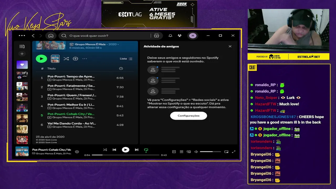Viewport: 336px width, 189px height.
Task: Click the third friend placeholder avatar
Action: pos(153,91)
